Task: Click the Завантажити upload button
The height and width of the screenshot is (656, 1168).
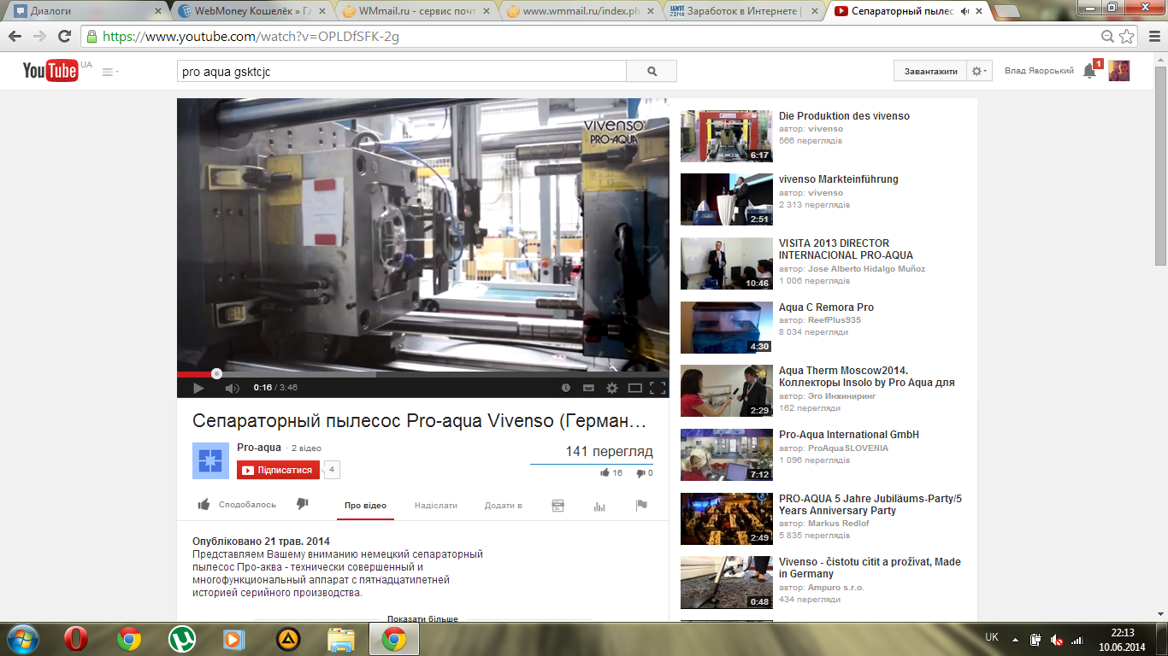Action: (930, 72)
